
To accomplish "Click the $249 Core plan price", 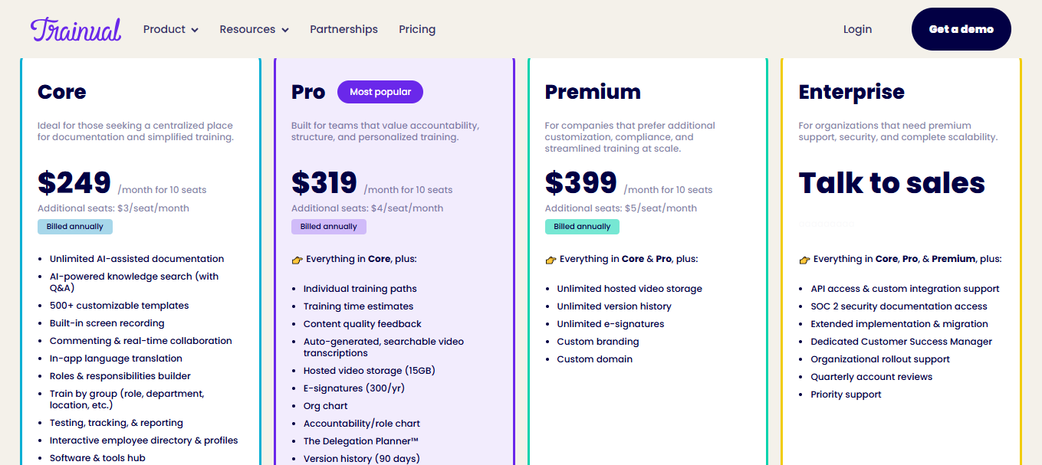I will (74, 183).
